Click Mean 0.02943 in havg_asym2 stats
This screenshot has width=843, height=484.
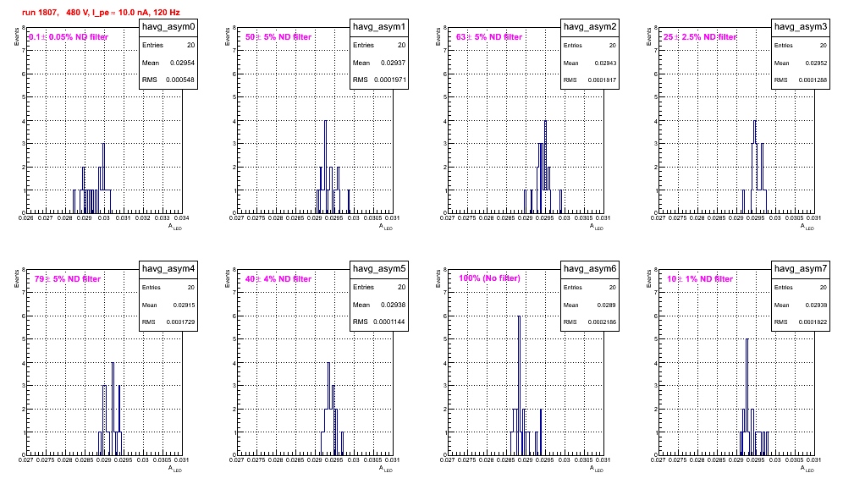point(590,63)
